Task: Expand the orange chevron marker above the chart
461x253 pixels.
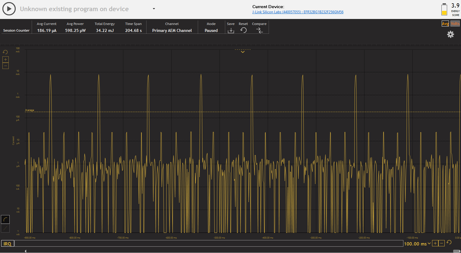Action: [243, 52]
